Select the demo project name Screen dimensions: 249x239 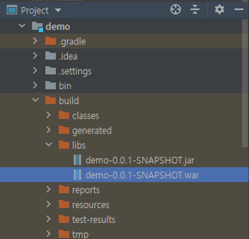click(x=58, y=27)
